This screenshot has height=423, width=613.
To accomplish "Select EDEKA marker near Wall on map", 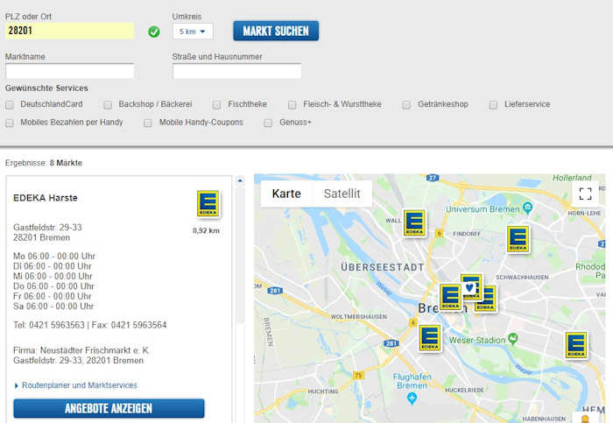I will point(414,222).
